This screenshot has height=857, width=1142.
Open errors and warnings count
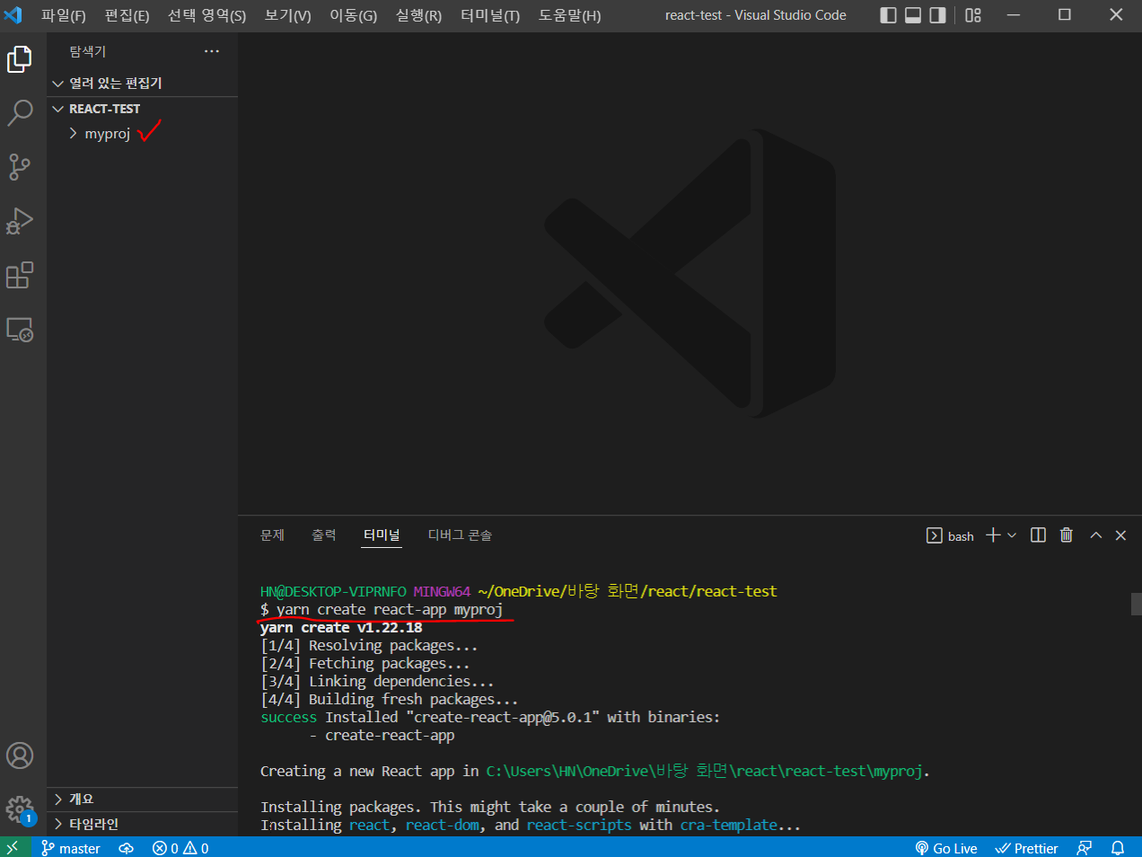coord(180,847)
